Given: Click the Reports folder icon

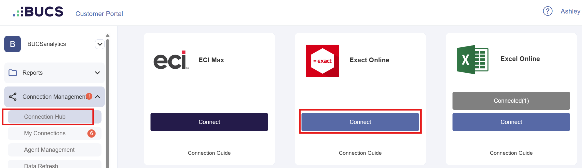Looking at the screenshot, I should click(13, 73).
